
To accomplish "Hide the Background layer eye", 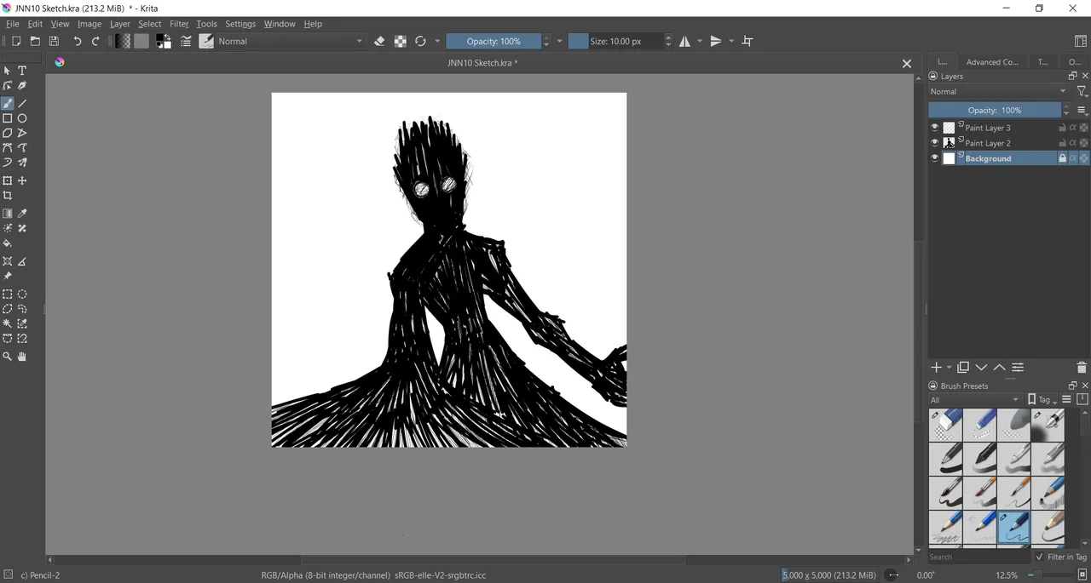I will [x=934, y=158].
